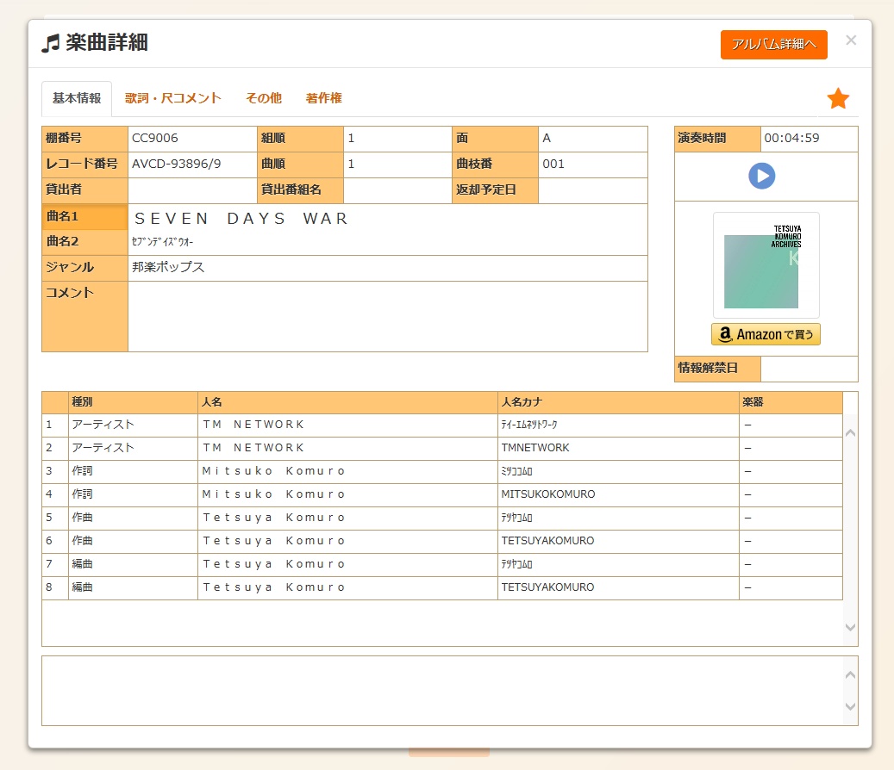Open the アルバム詳細へ button

pos(773,45)
